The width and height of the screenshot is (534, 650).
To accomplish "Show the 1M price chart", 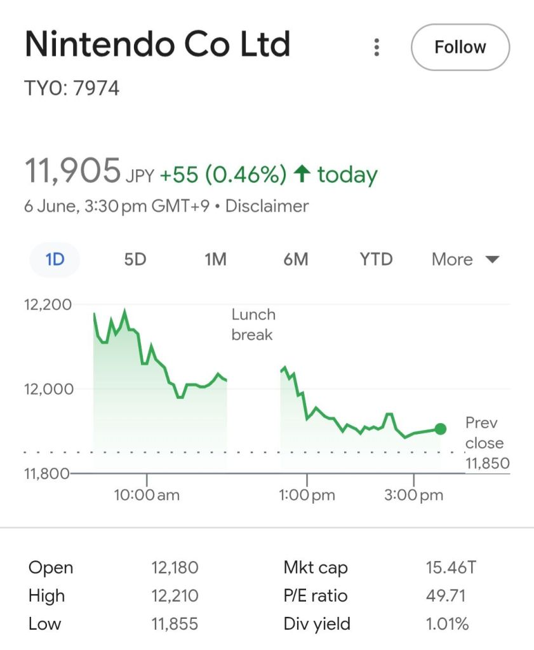I will (215, 259).
